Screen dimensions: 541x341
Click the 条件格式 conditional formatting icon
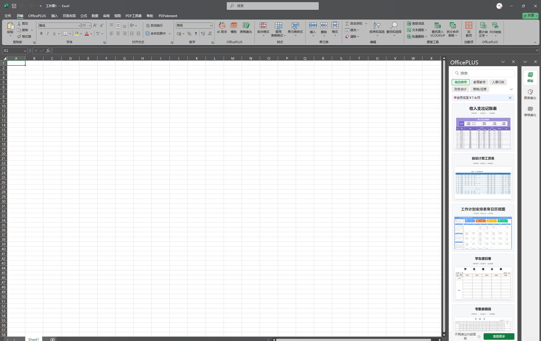tap(263, 29)
